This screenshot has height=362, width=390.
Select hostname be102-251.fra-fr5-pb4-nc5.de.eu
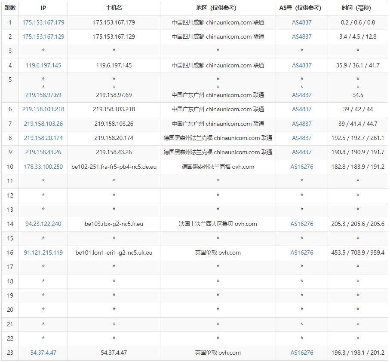click(114, 167)
